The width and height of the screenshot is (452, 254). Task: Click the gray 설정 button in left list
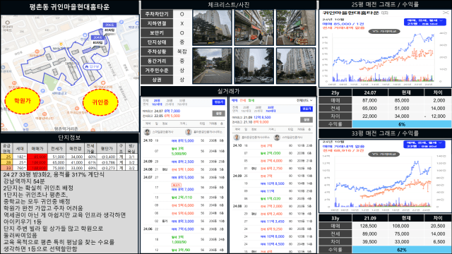tap(218, 114)
